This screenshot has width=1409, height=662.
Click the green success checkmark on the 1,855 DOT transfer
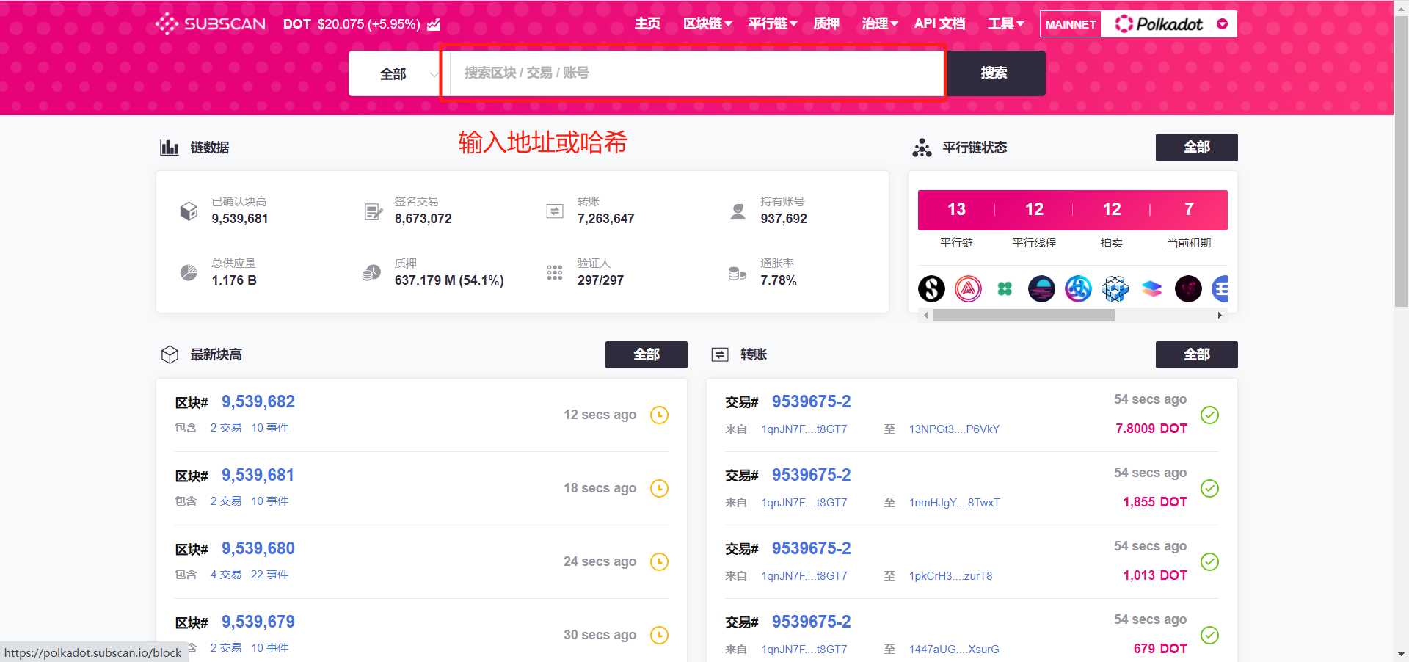[x=1209, y=488]
